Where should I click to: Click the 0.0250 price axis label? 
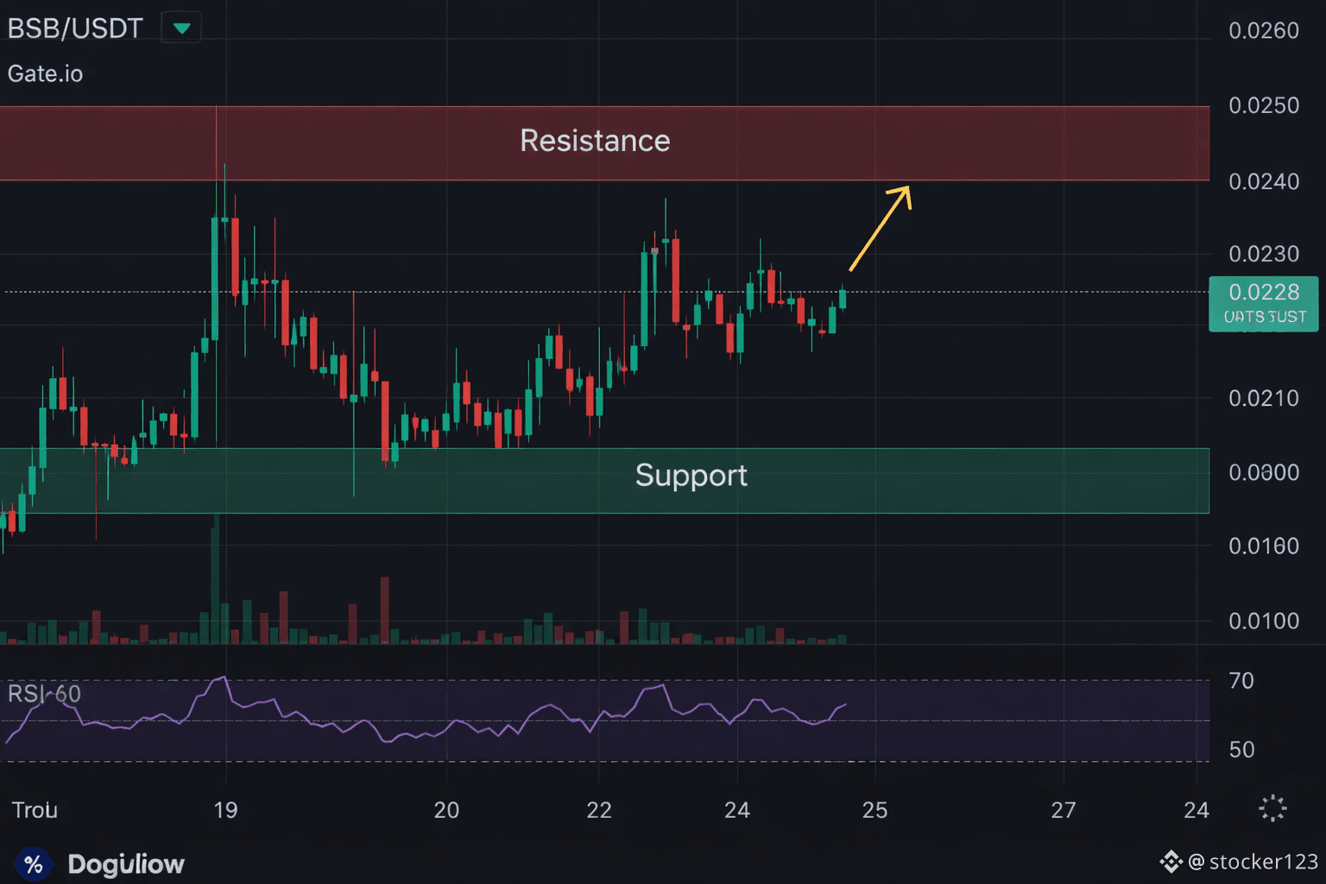click(1264, 105)
